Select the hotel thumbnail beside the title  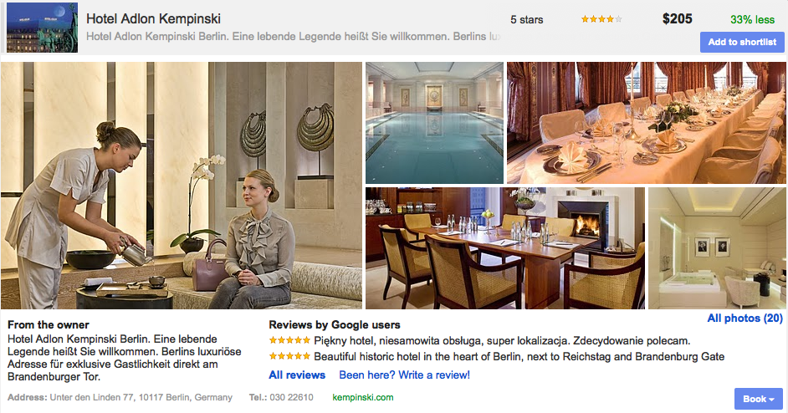pyautogui.click(x=42, y=28)
